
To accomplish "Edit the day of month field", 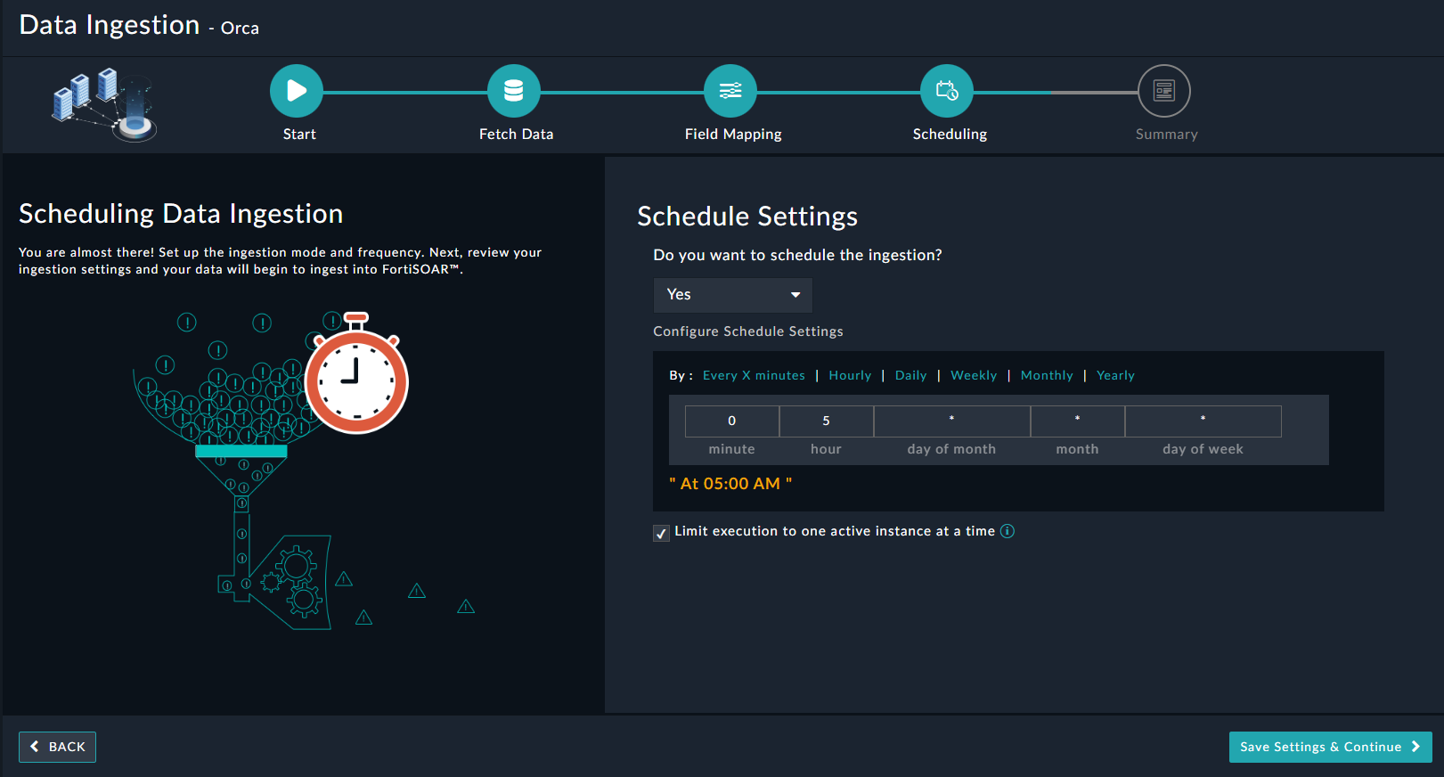I will tap(951, 421).
